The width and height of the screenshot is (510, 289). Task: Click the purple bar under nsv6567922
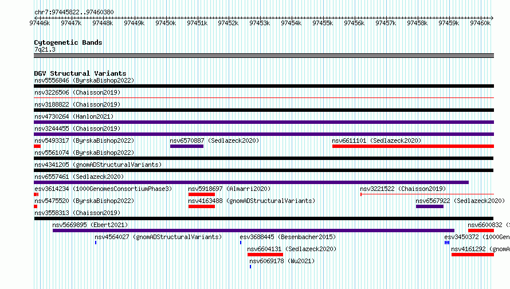pos(430,206)
